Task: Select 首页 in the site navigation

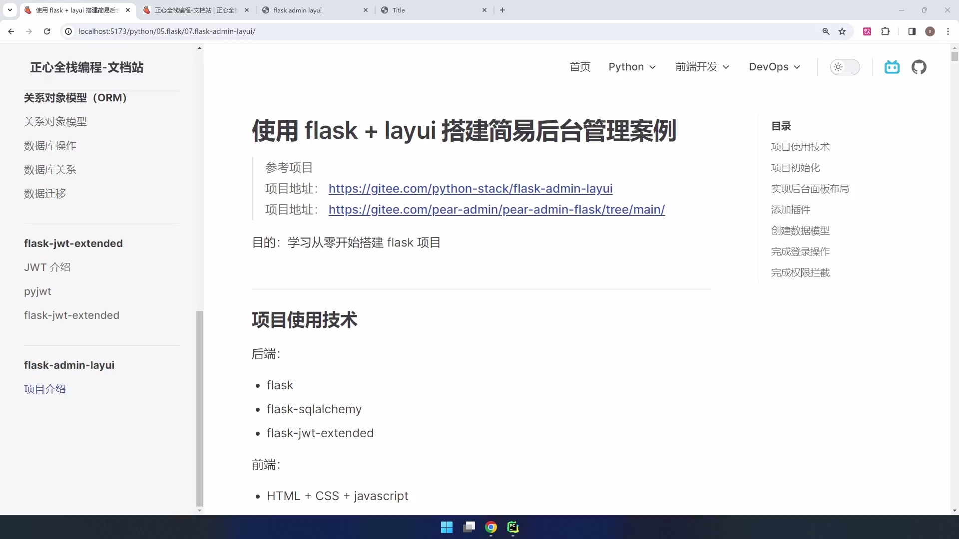Action: (580, 67)
